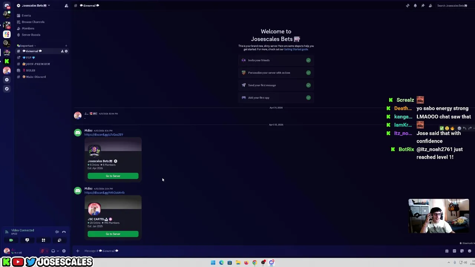Viewport: 475px width, 267px height.
Task: Click Mdiaz username on first invite message
Action: coord(88,131)
